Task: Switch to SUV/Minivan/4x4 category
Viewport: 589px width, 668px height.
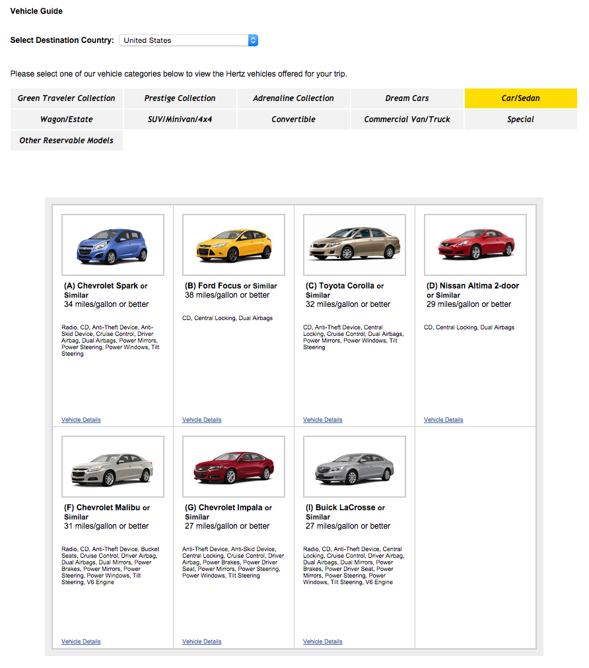Action: (180, 119)
